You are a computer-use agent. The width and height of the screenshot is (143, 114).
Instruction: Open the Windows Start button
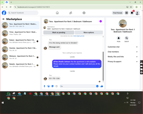point(3,103)
